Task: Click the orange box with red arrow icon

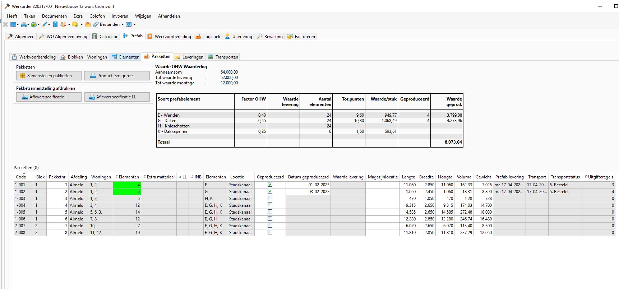Action: pos(88,25)
